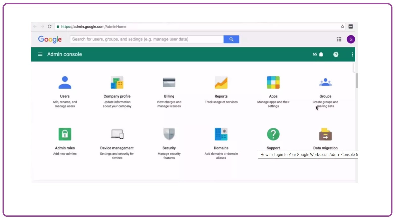Click the Groups label
This screenshot has height=220, width=396.
[325, 96]
